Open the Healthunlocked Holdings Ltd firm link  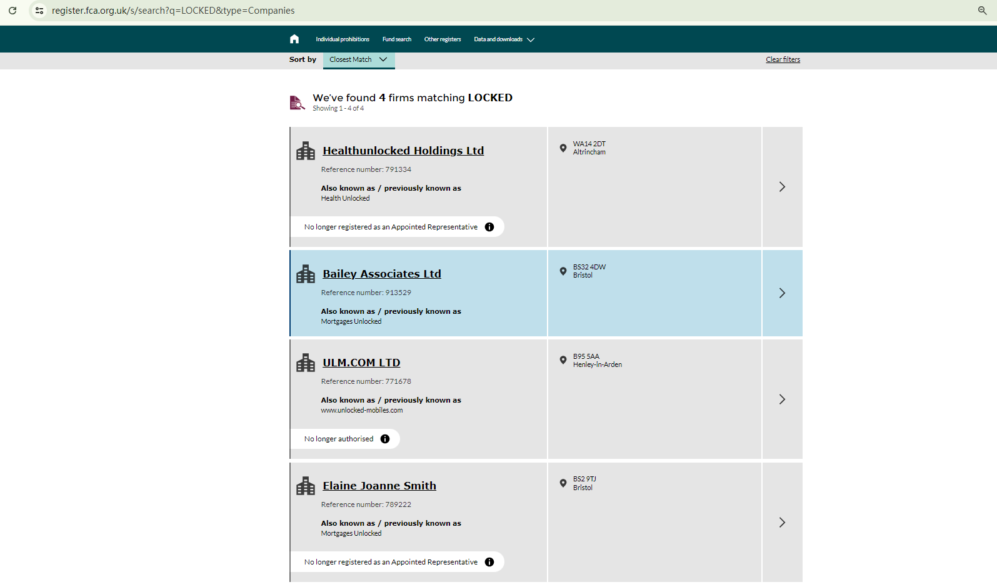pyautogui.click(x=403, y=151)
